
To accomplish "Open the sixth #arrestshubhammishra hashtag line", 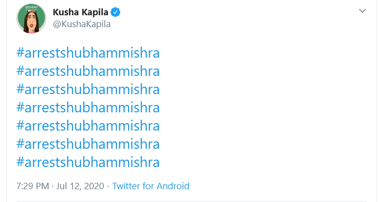I will [88, 144].
